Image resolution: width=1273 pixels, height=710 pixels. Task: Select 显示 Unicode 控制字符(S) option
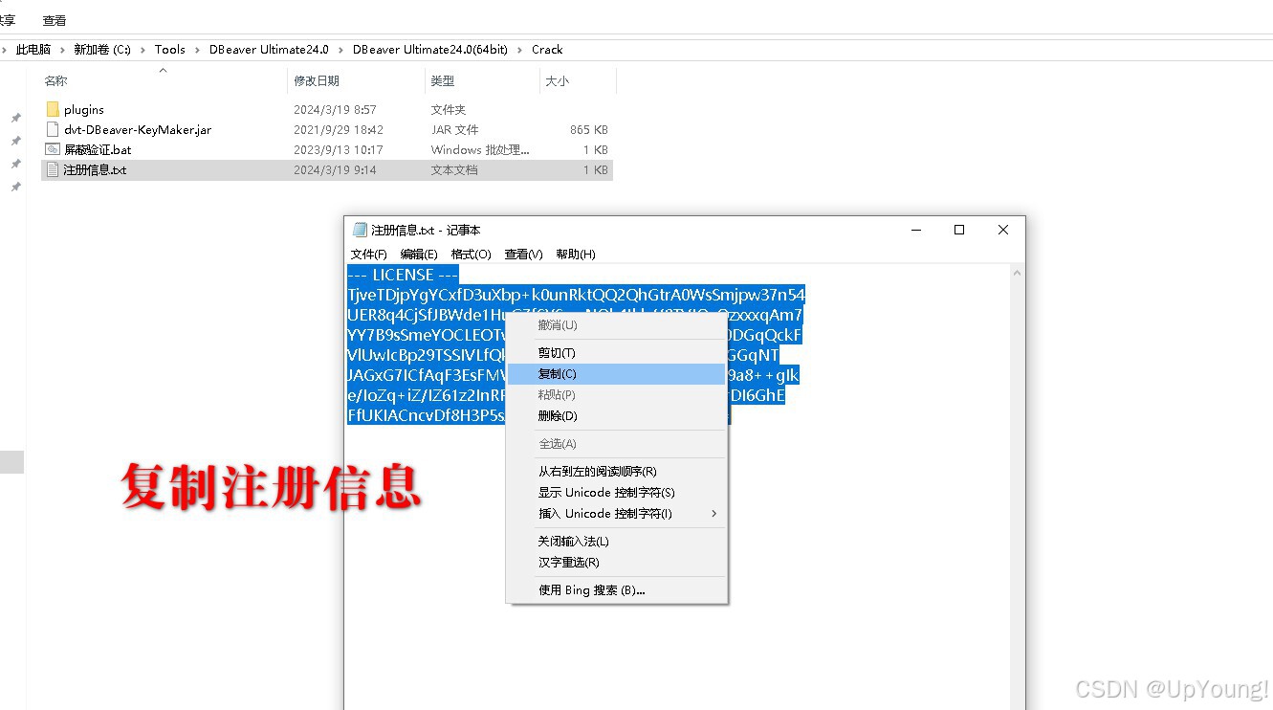coord(617,493)
